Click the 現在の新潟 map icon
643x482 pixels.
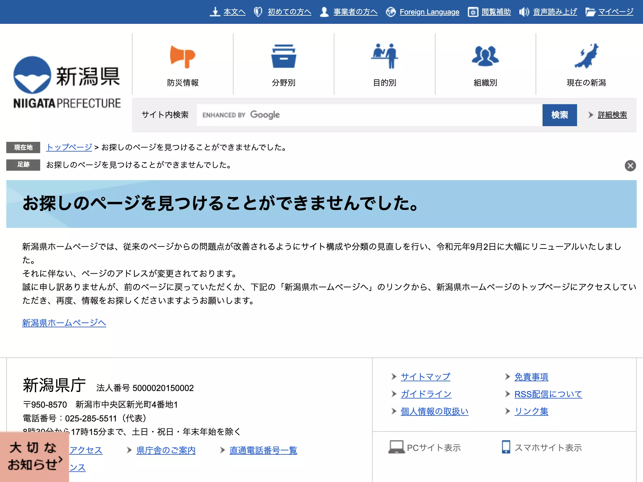[x=586, y=56]
